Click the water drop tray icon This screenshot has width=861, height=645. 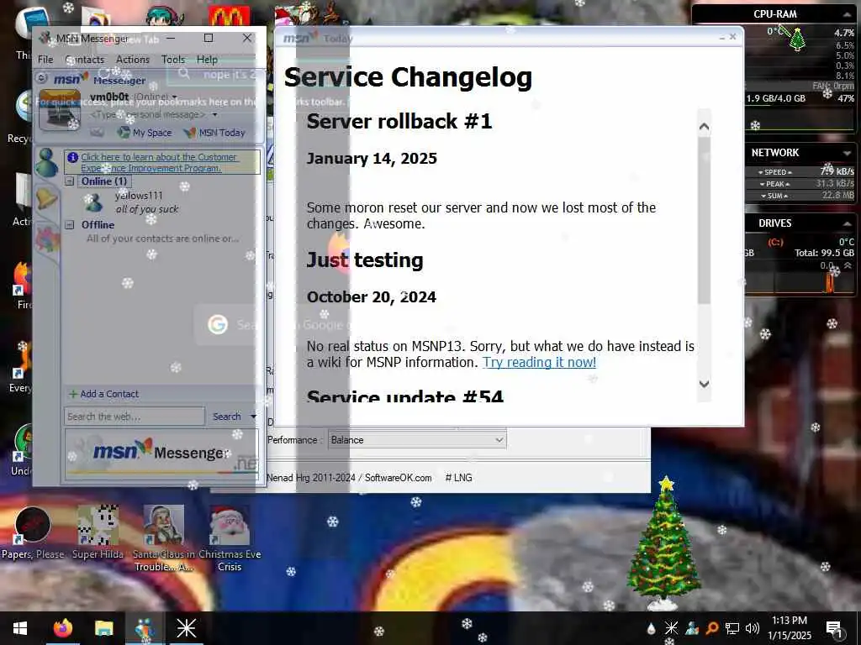(x=651, y=628)
